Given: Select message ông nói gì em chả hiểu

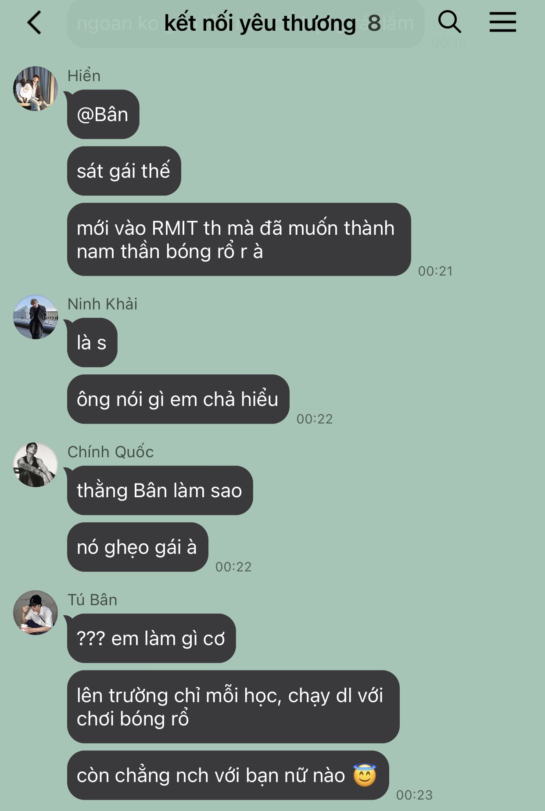Looking at the screenshot, I should click(x=178, y=399).
